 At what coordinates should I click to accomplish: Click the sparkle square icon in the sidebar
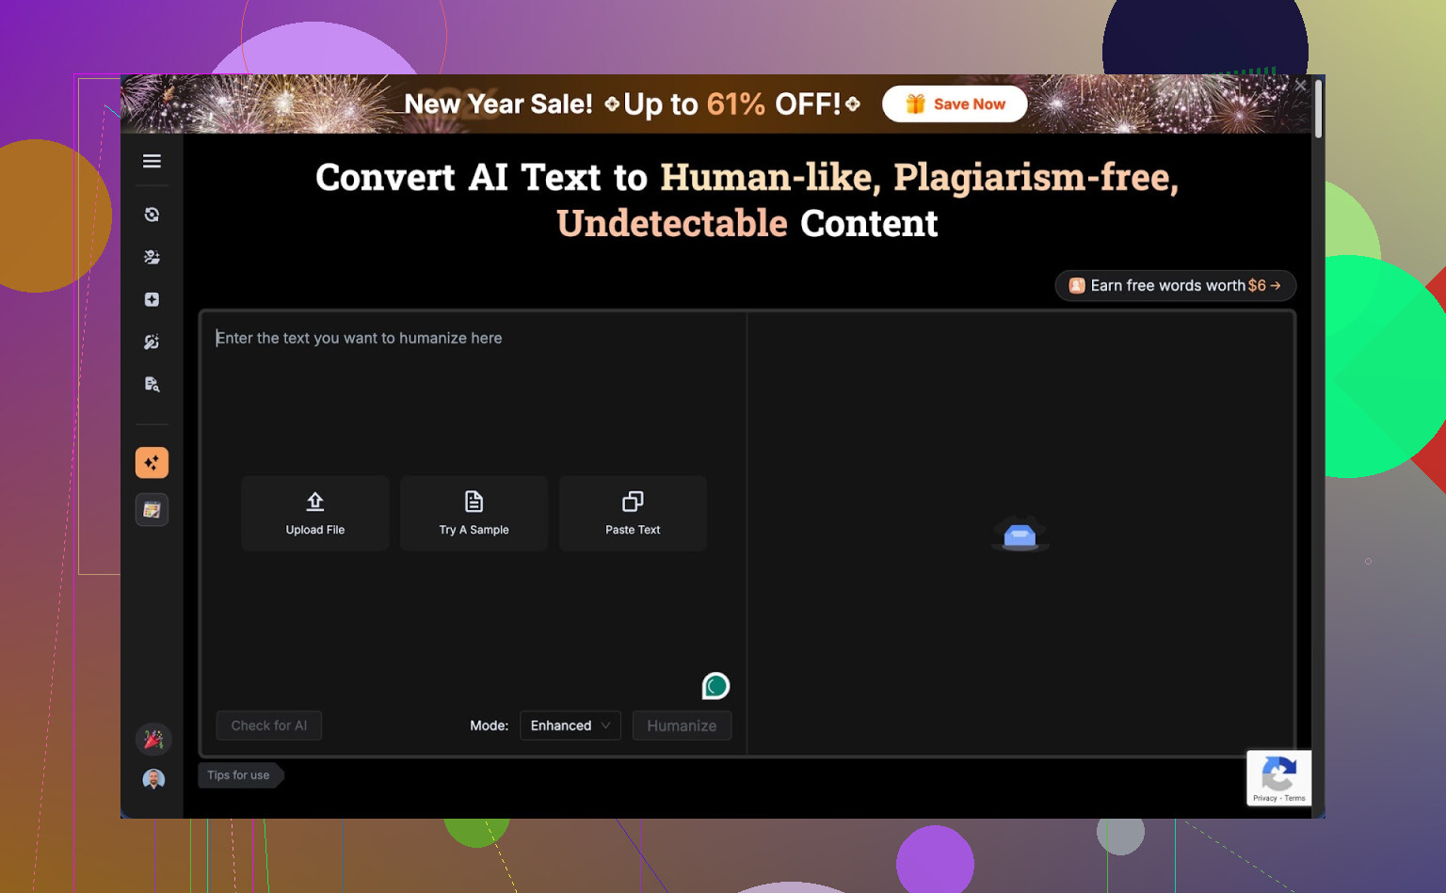tap(152, 299)
